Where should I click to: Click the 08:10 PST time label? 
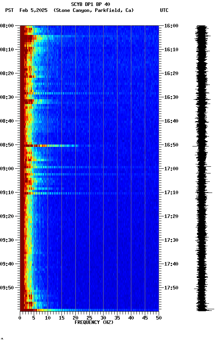[7, 50]
